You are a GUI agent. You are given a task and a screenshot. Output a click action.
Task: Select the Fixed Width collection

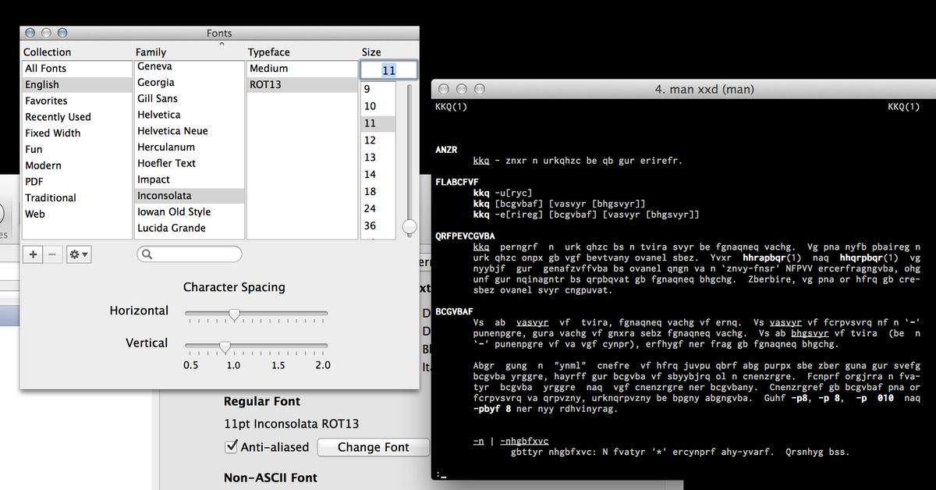point(52,133)
